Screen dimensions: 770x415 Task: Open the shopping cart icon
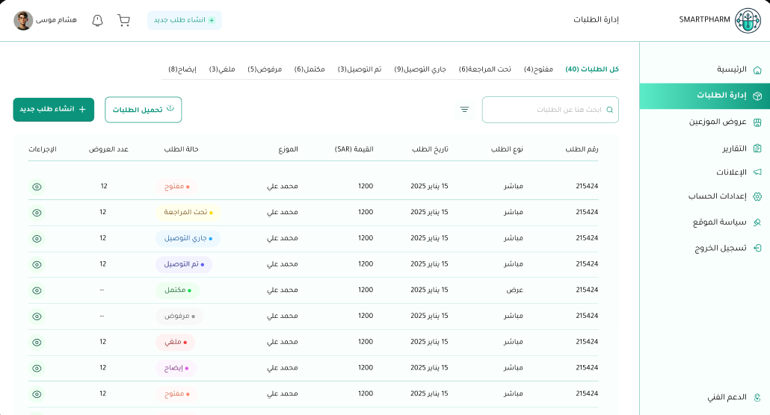[x=123, y=20]
